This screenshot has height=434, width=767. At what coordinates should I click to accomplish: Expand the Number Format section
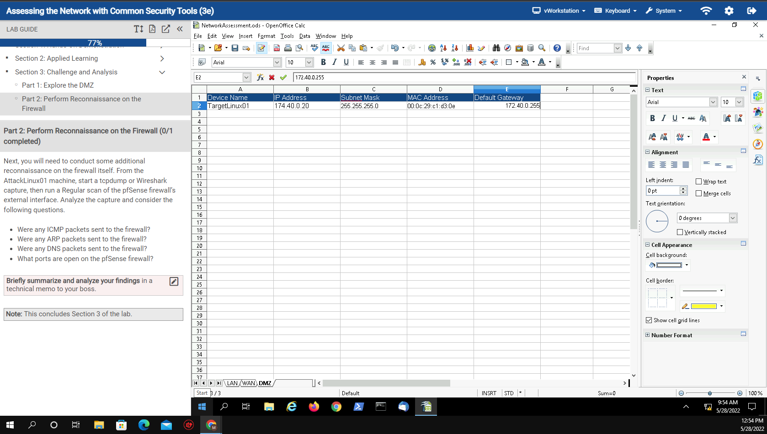pyautogui.click(x=647, y=335)
